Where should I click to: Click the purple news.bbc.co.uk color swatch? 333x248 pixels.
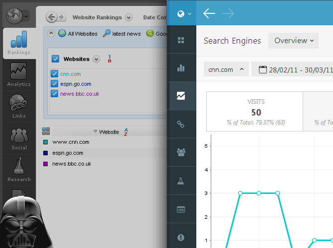pyautogui.click(x=46, y=164)
